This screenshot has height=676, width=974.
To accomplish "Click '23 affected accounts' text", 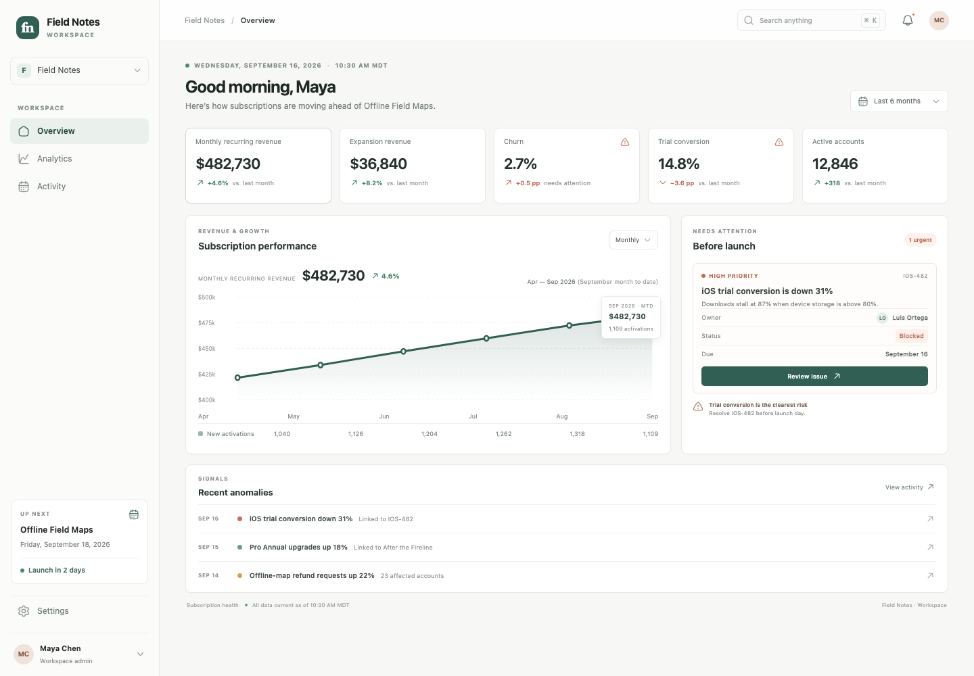I will click(x=412, y=576).
